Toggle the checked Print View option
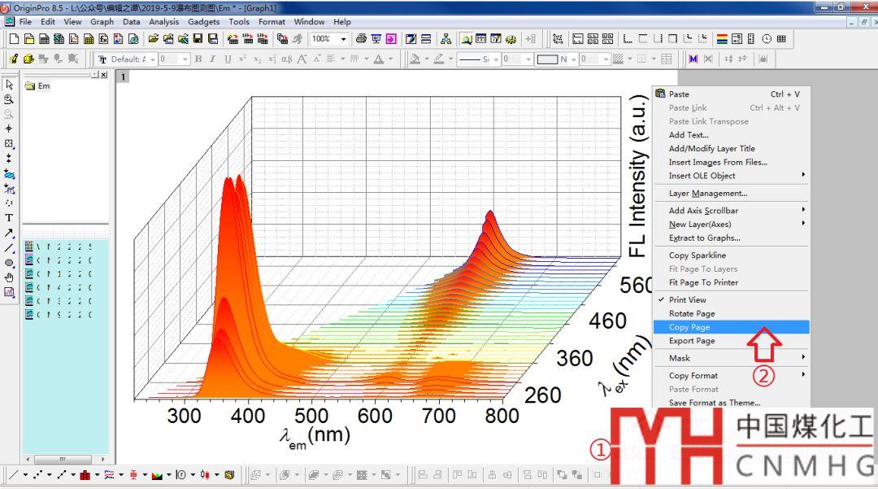The height and width of the screenshot is (489, 878). 687,300
